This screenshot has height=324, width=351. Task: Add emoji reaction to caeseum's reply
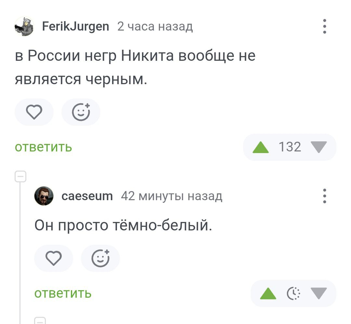tap(100, 259)
